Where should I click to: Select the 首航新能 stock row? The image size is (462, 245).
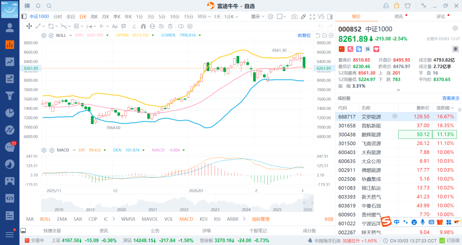click(371, 126)
